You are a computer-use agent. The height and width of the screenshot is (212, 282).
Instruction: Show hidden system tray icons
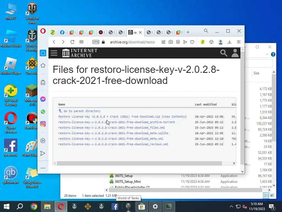231,206
